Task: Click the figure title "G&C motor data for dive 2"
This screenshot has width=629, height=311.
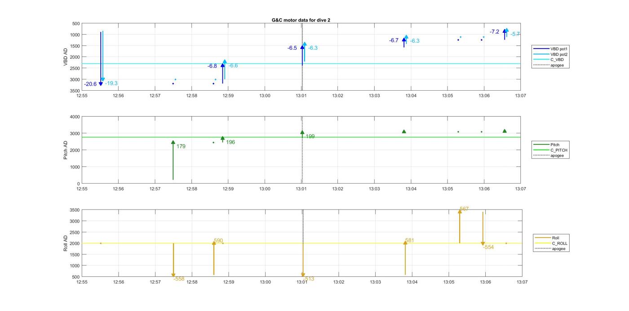Action: tap(301, 20)
